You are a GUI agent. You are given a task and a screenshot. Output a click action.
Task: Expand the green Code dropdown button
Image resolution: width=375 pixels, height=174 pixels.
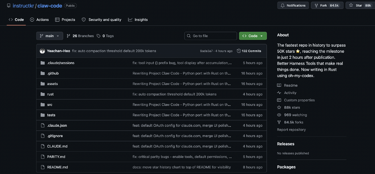click(x=253, y=36)
